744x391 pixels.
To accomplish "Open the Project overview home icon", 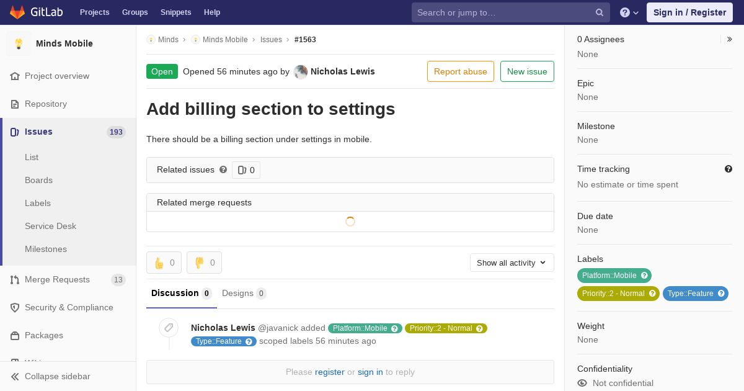I will (x=15, y=76).
